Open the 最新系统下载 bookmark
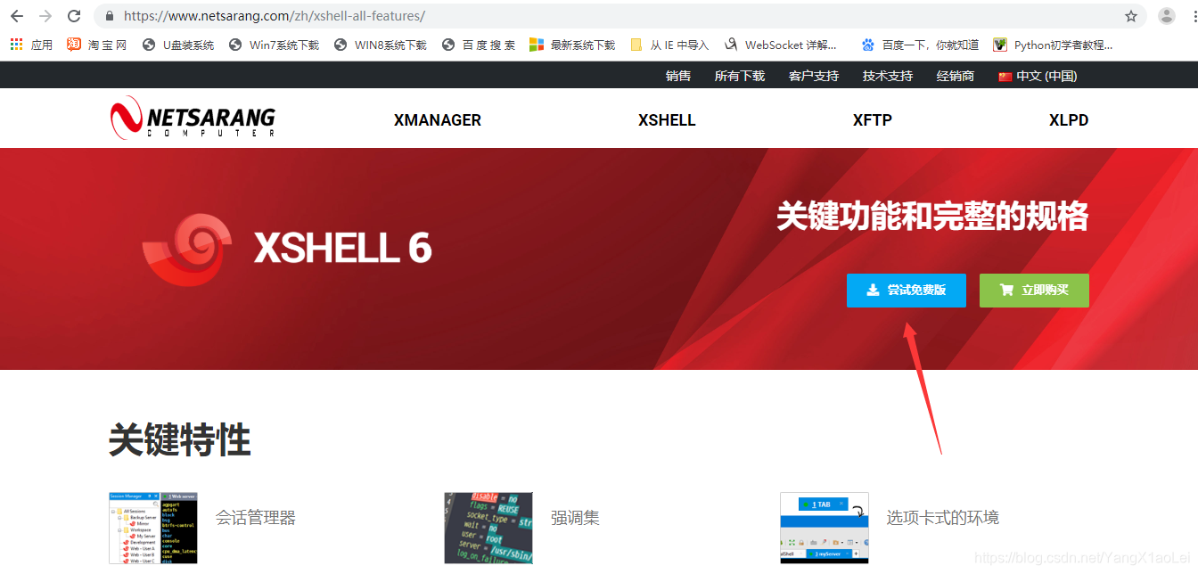Viewport: 1198px width, 574px height. tap(572, 45)
